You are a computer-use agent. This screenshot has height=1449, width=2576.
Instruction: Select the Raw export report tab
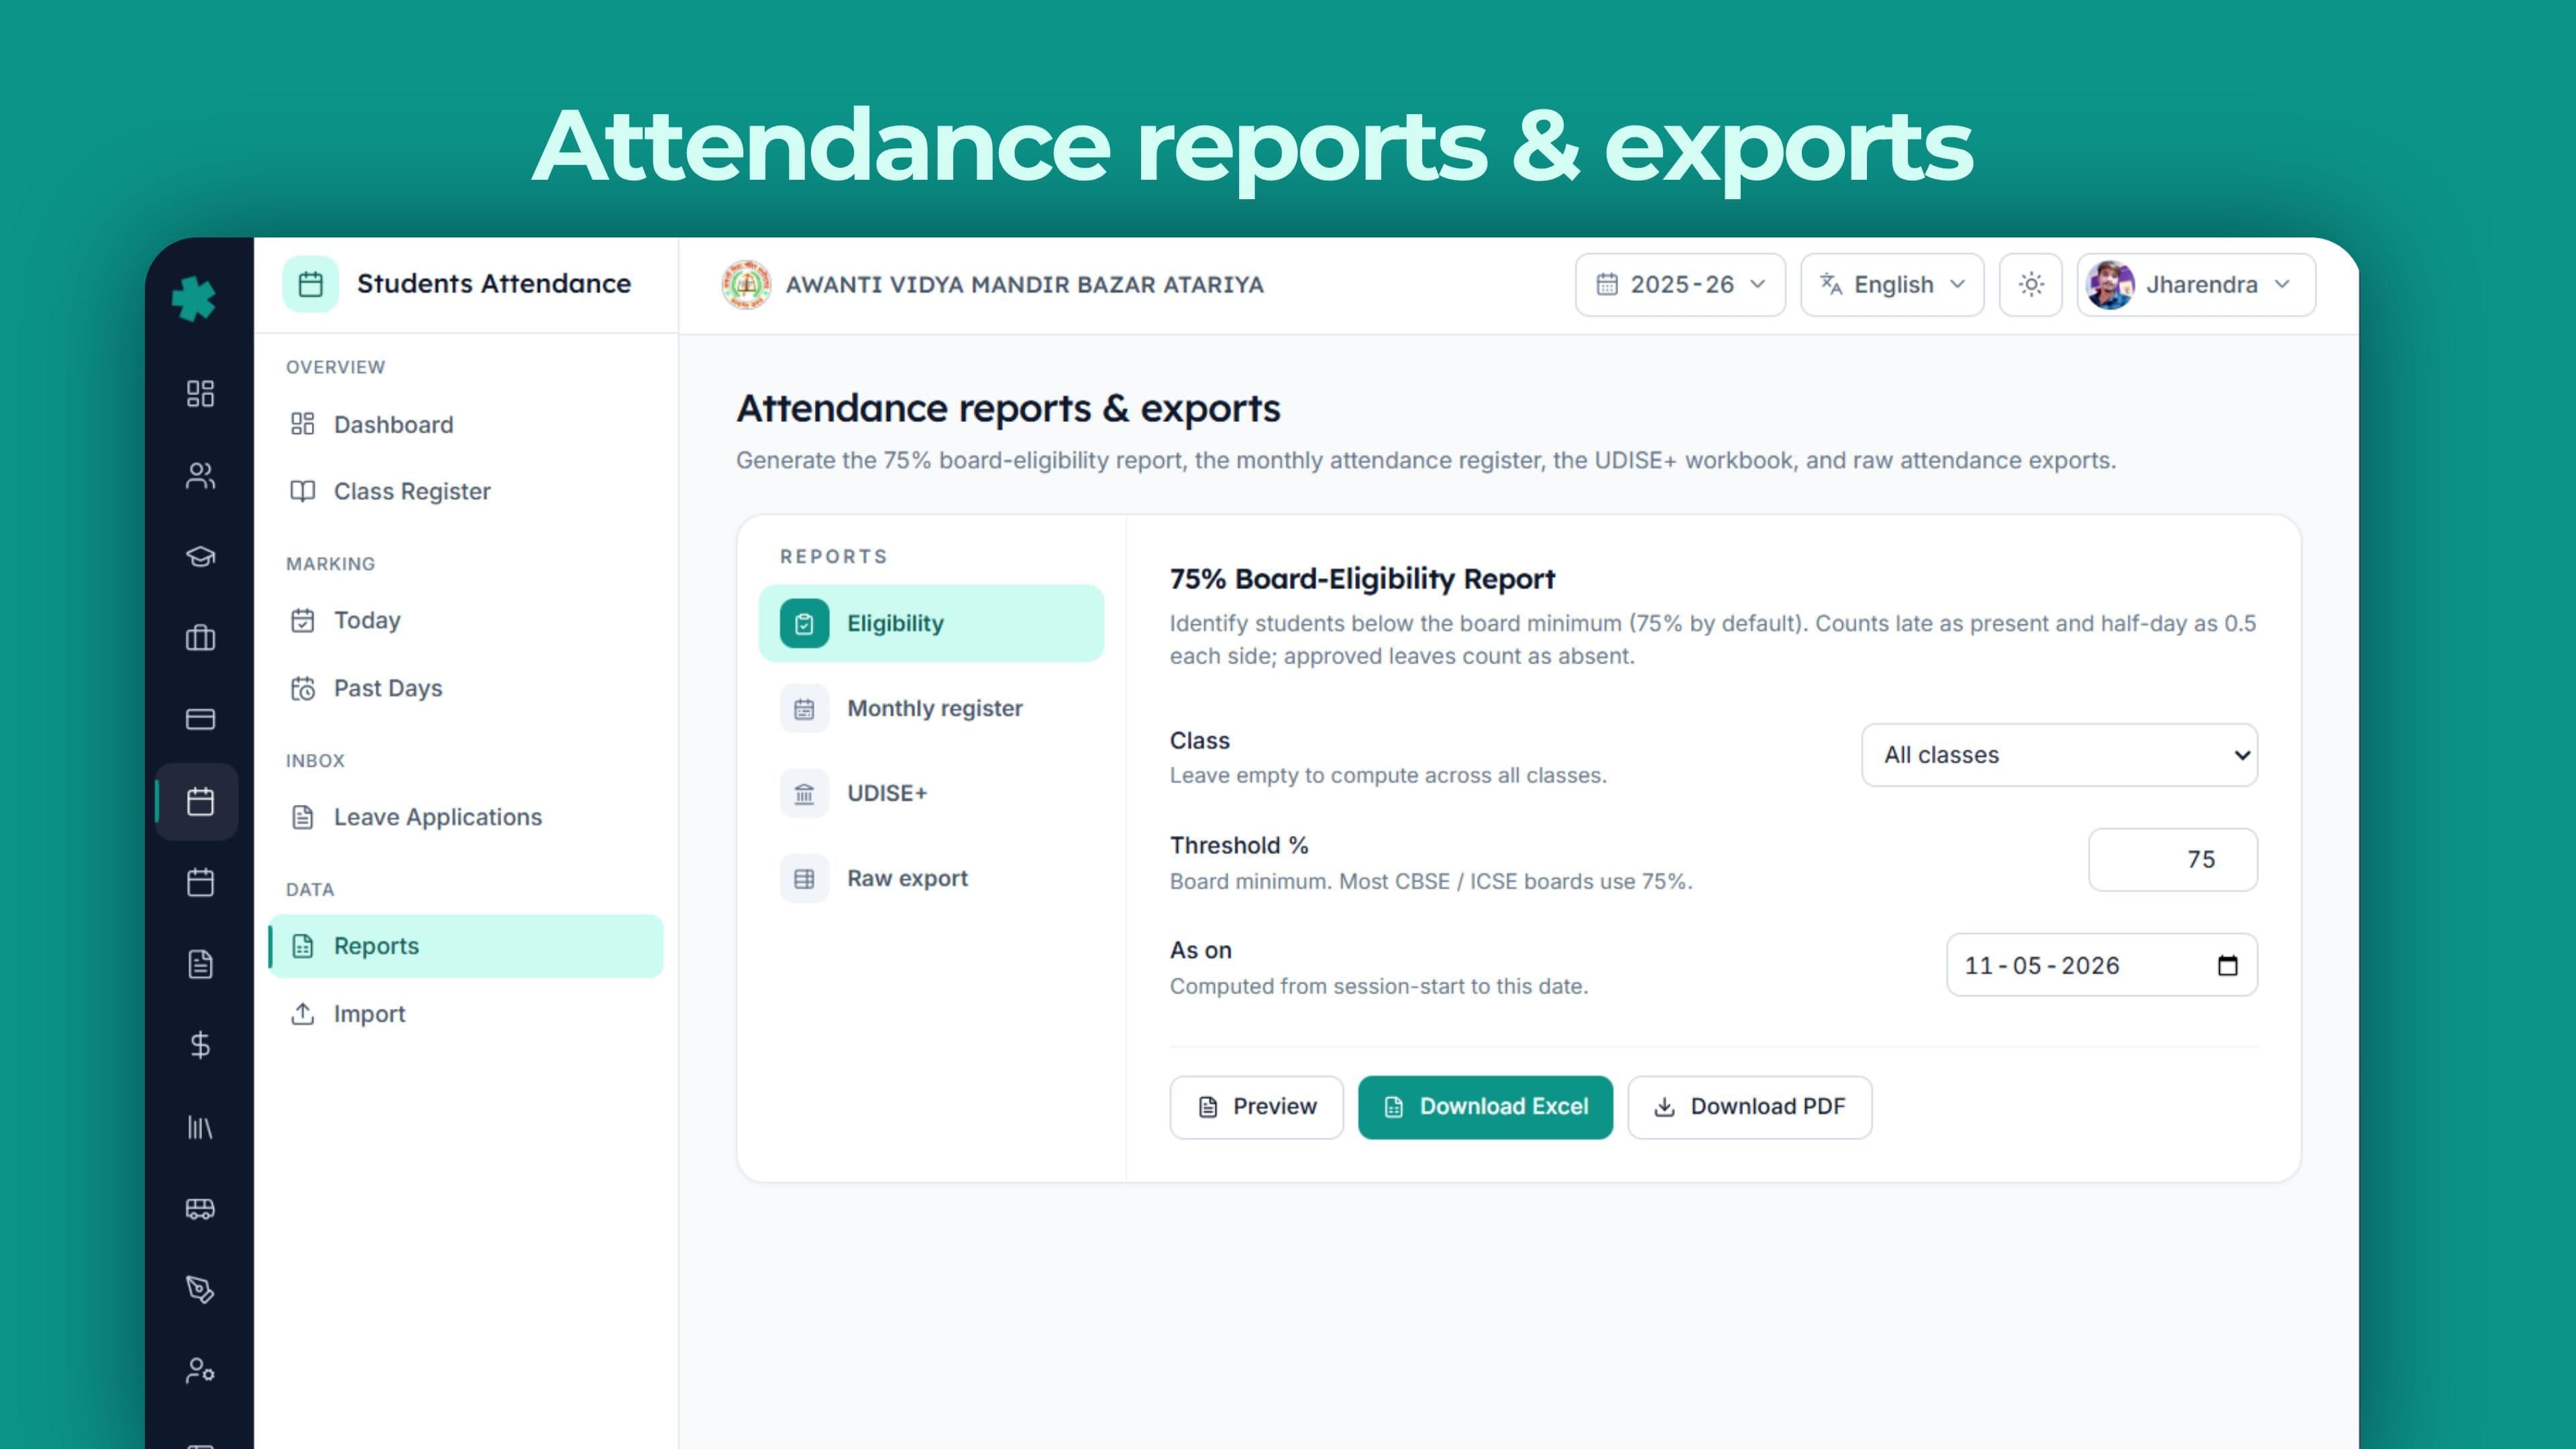click(x=931, y=878)
